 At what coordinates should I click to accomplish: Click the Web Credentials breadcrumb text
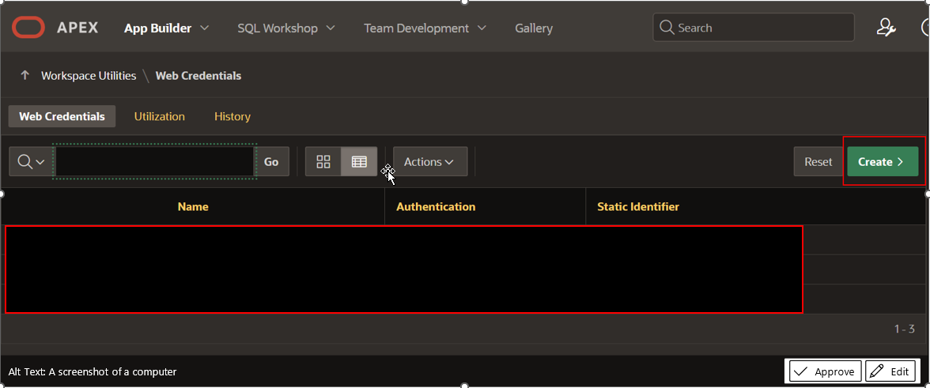(x=198, y=76)
